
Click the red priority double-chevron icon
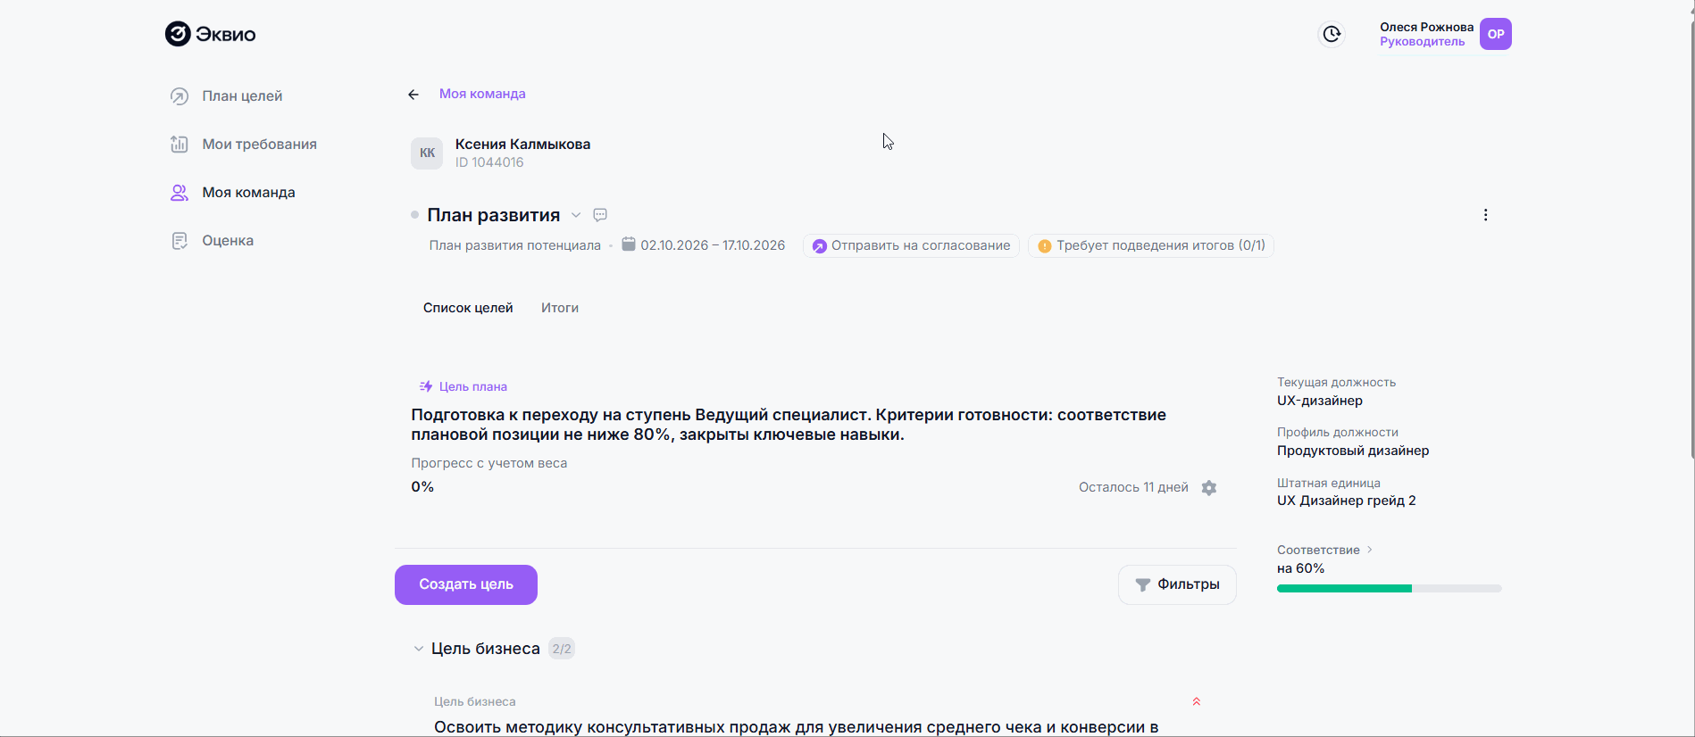[x=1197, y=701]
